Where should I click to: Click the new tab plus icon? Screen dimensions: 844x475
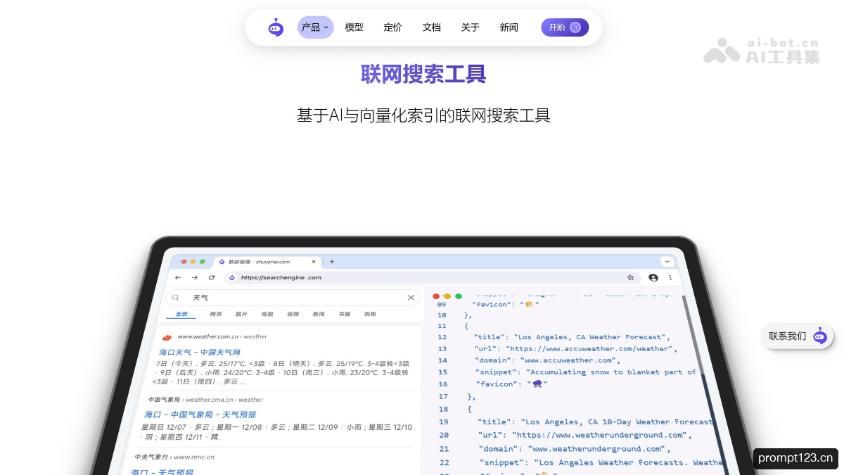[x=332, y=262]
